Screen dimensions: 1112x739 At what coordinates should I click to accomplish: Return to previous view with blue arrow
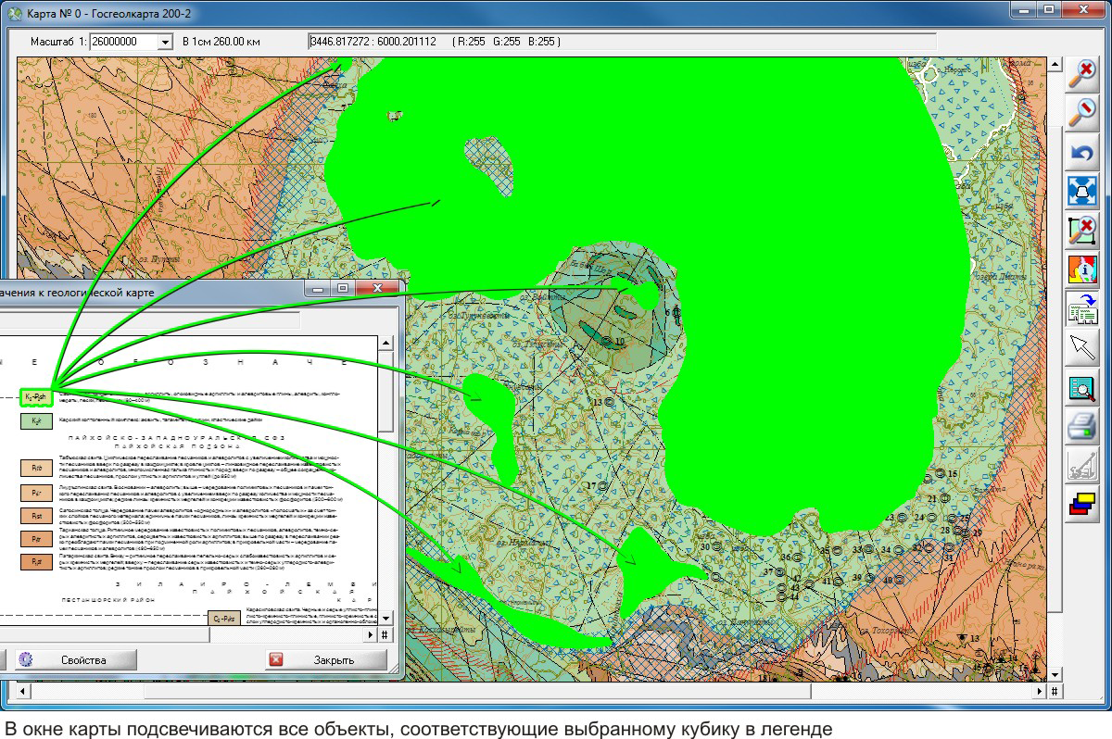(1081, 152)
